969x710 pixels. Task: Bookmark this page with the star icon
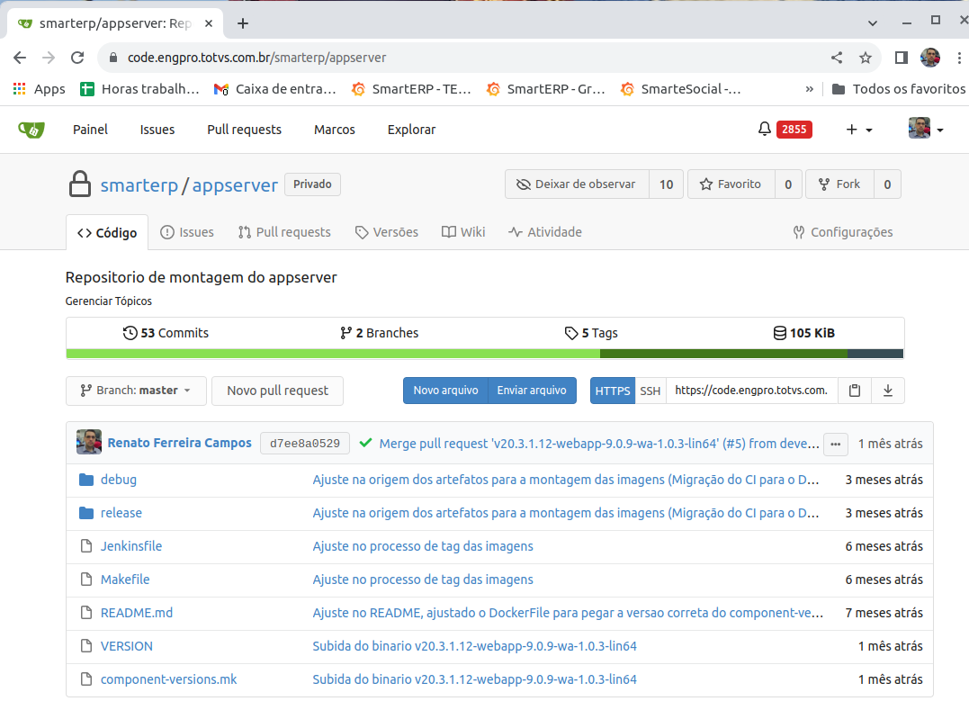866,58
